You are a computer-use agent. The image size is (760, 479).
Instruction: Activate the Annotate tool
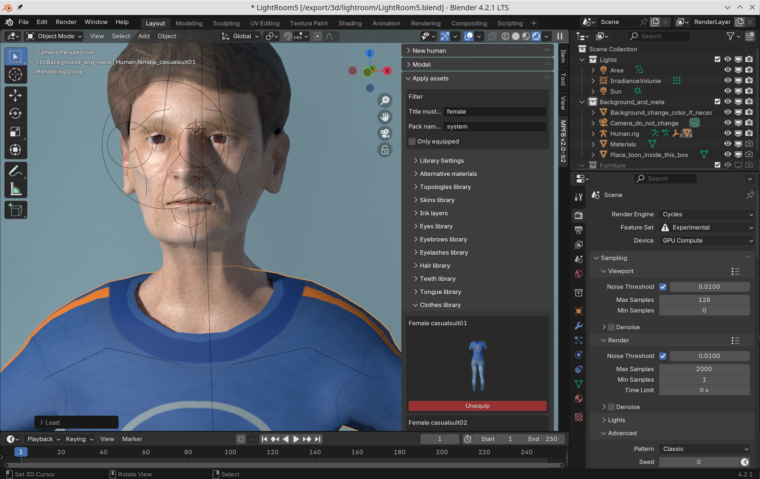pos(15,171)
